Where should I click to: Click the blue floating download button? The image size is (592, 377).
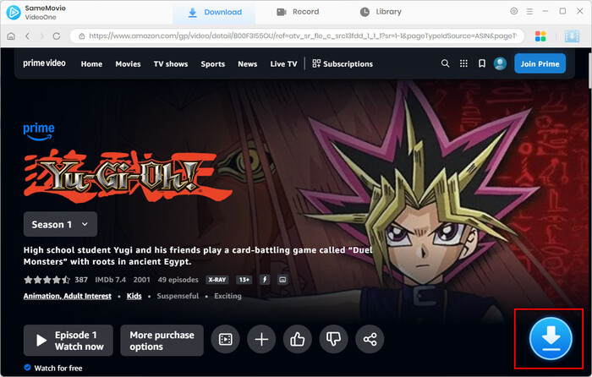tap(551, 338)
